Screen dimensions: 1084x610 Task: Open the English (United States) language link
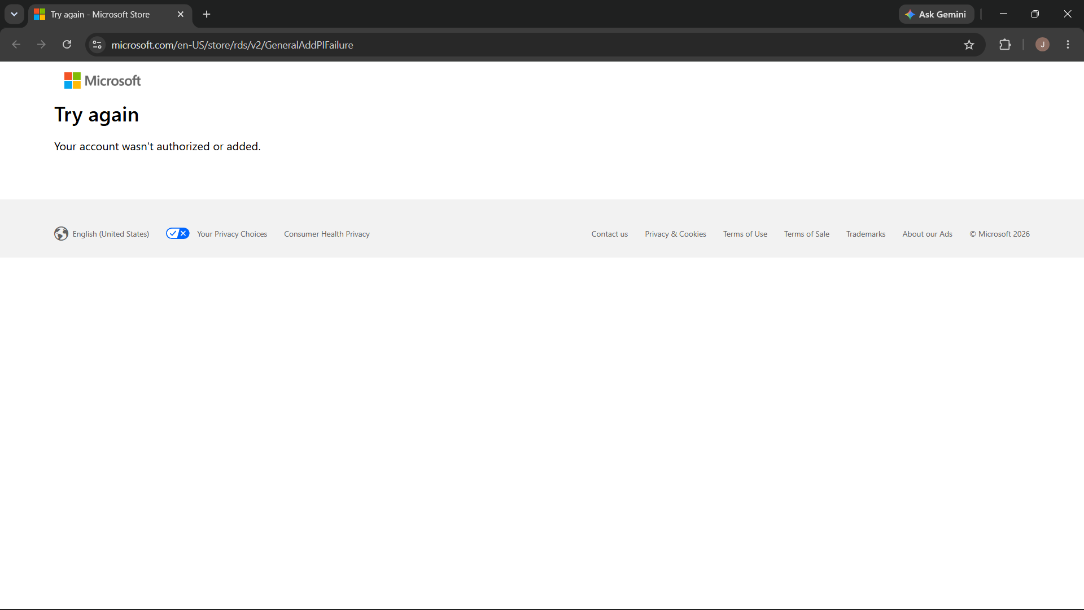pos(111,234)
